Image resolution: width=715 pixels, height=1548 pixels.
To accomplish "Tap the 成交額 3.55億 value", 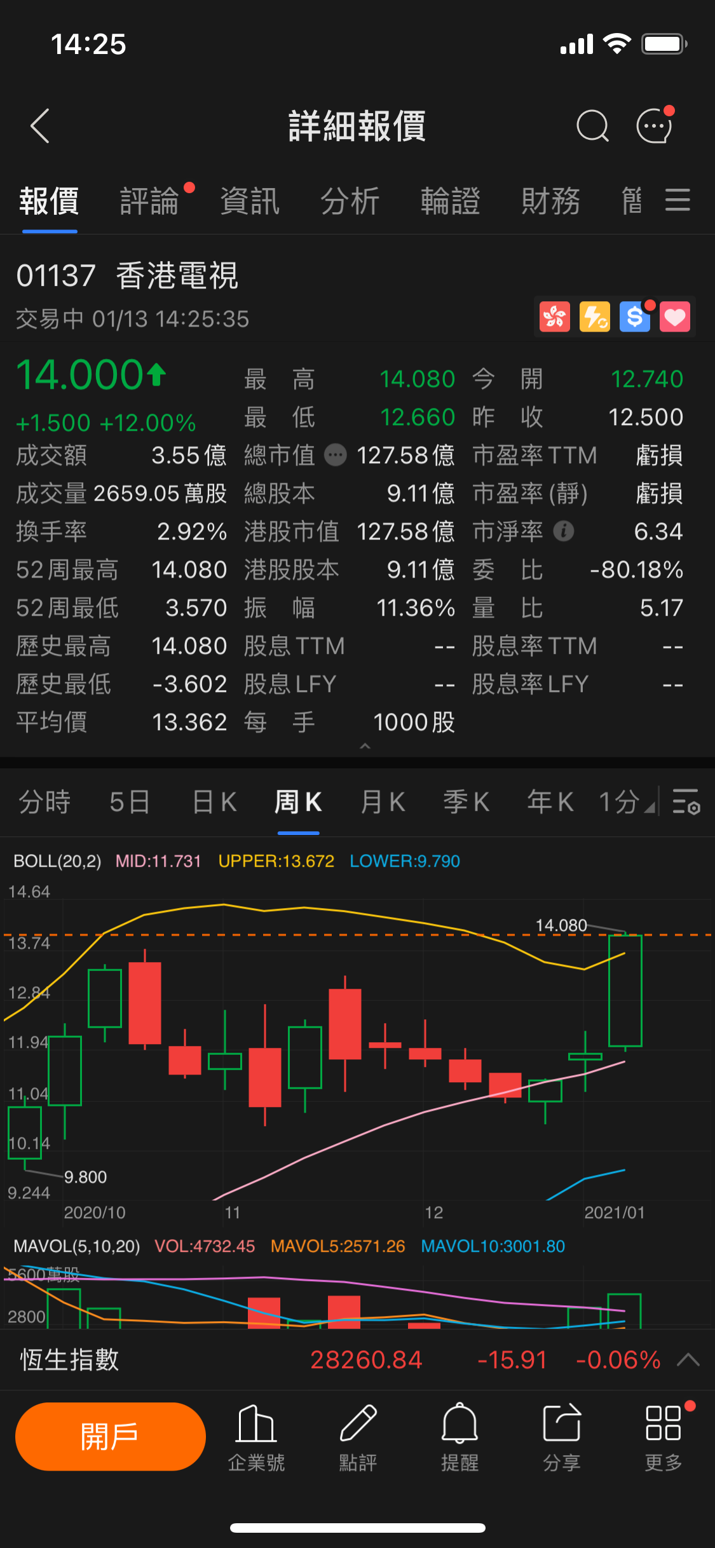I will point(189,455).
